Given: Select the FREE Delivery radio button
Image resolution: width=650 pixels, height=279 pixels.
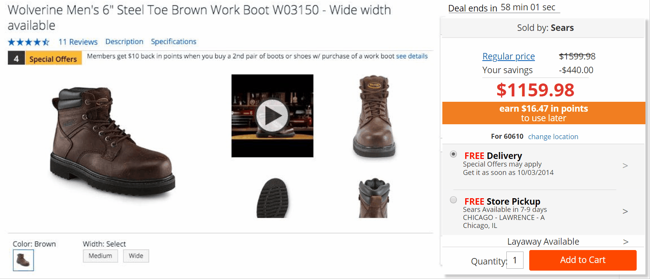Looking at the screenshot, I should click(453, 154).
